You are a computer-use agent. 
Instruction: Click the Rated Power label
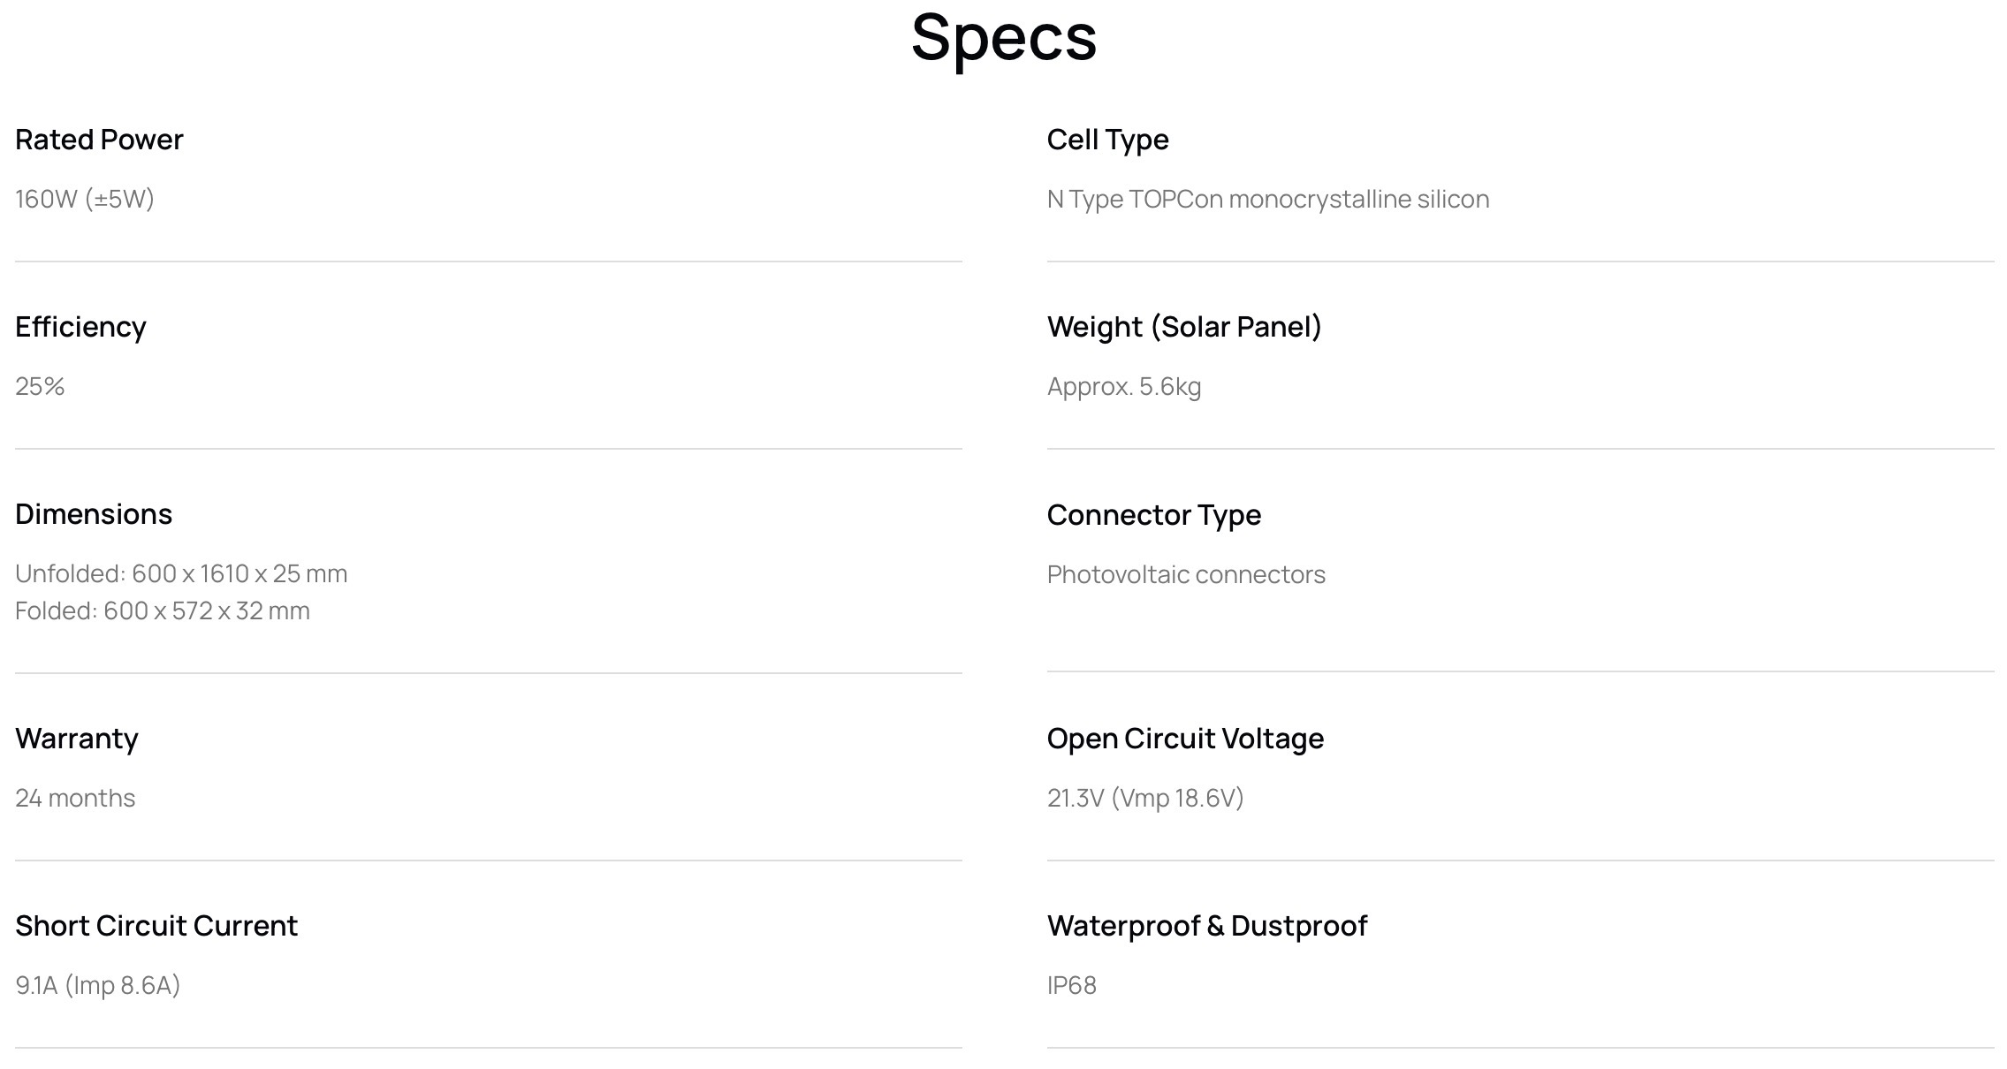(x=99, y=140)
